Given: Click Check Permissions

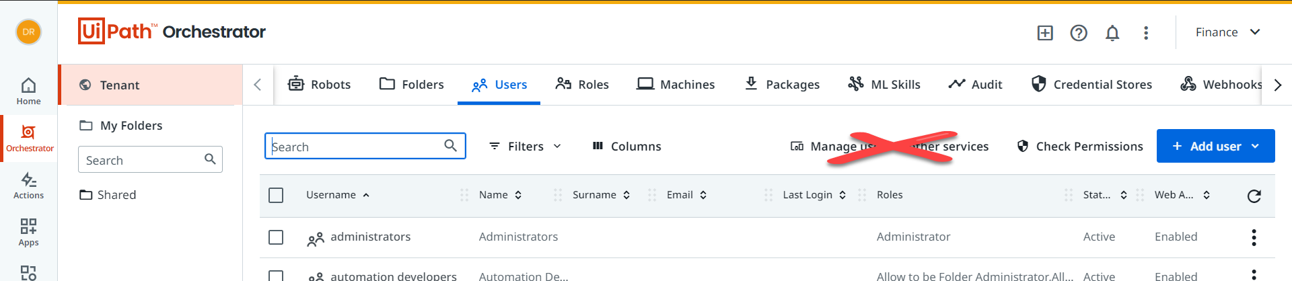Looking at the screenshot, I should coord(1080,147).
